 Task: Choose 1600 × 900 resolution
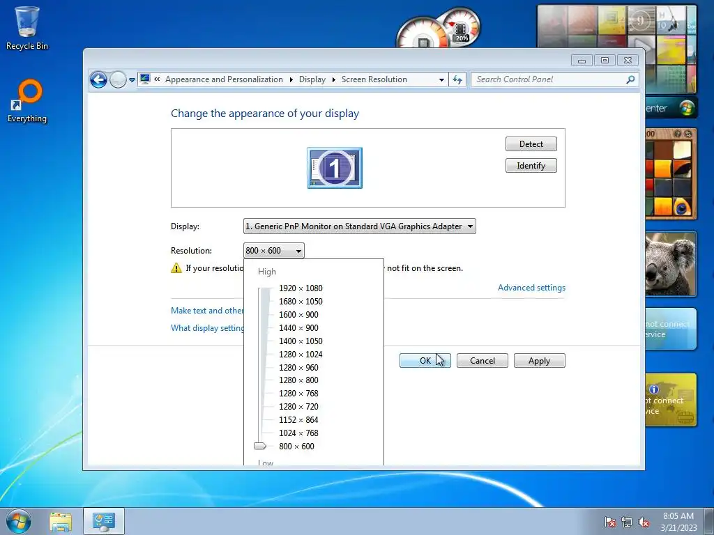coord(298,314)
